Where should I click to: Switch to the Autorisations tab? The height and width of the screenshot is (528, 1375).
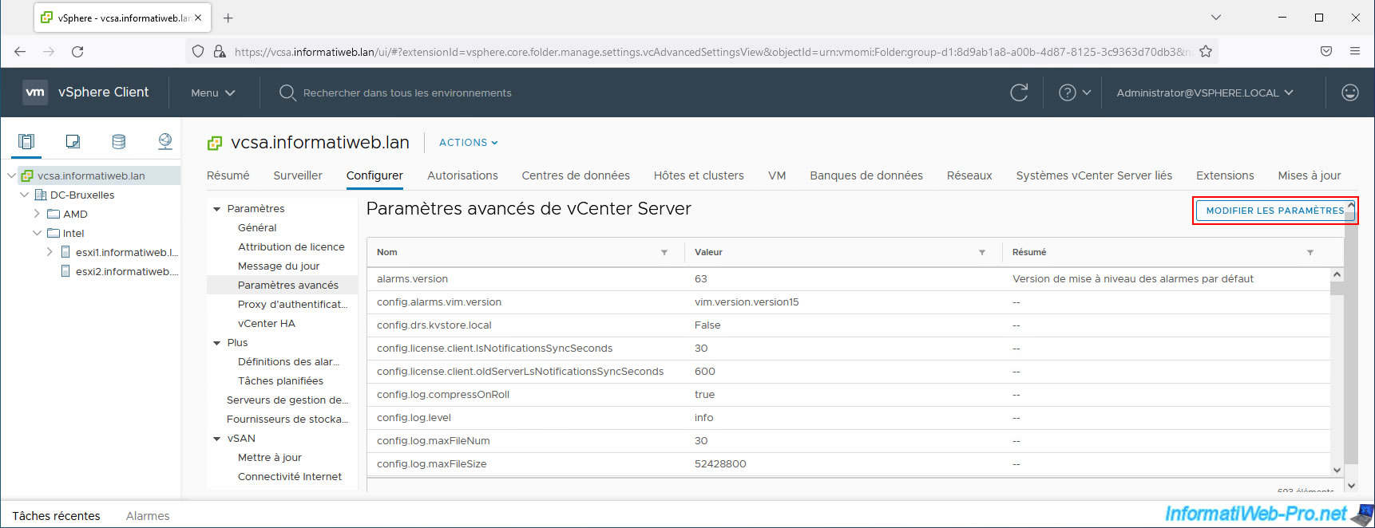pyautogui.click(x=462, y=175)
